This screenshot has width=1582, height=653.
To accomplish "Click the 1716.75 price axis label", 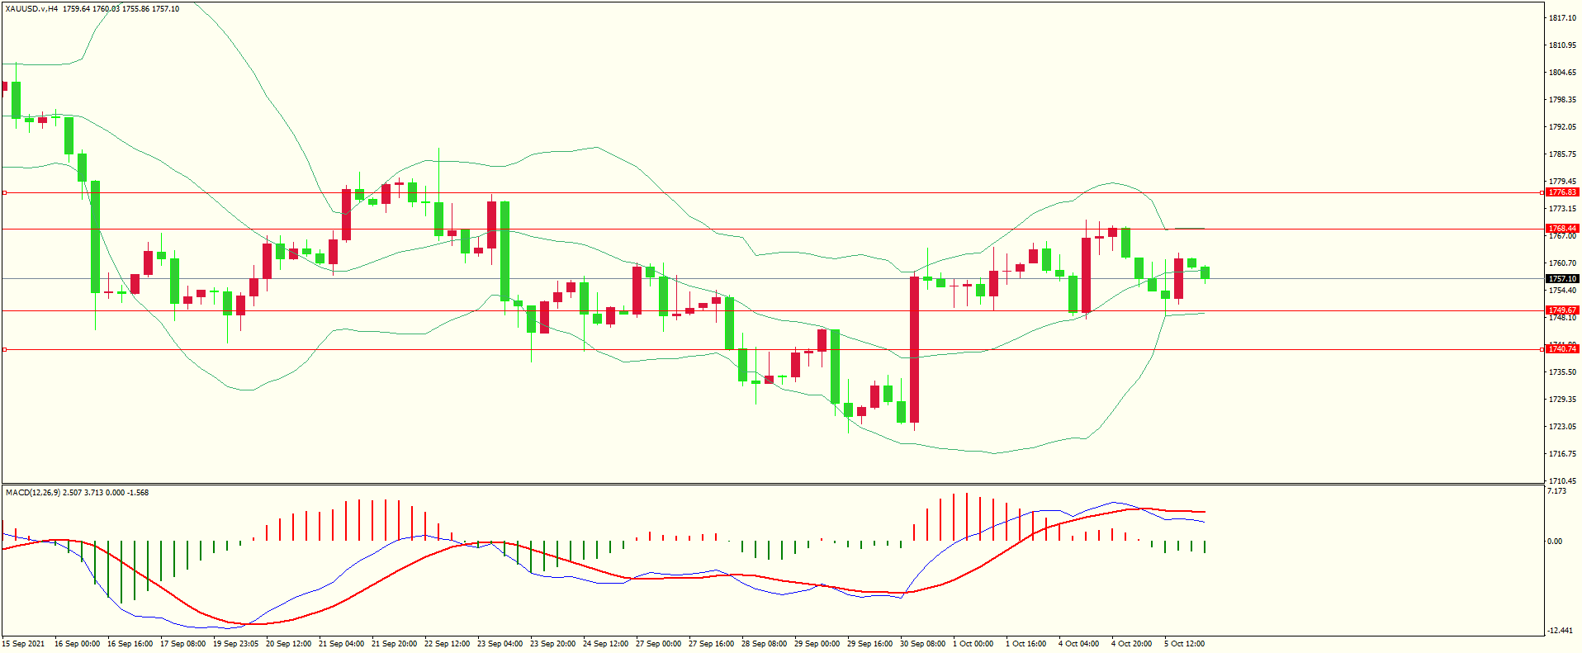I will 1563,454.
